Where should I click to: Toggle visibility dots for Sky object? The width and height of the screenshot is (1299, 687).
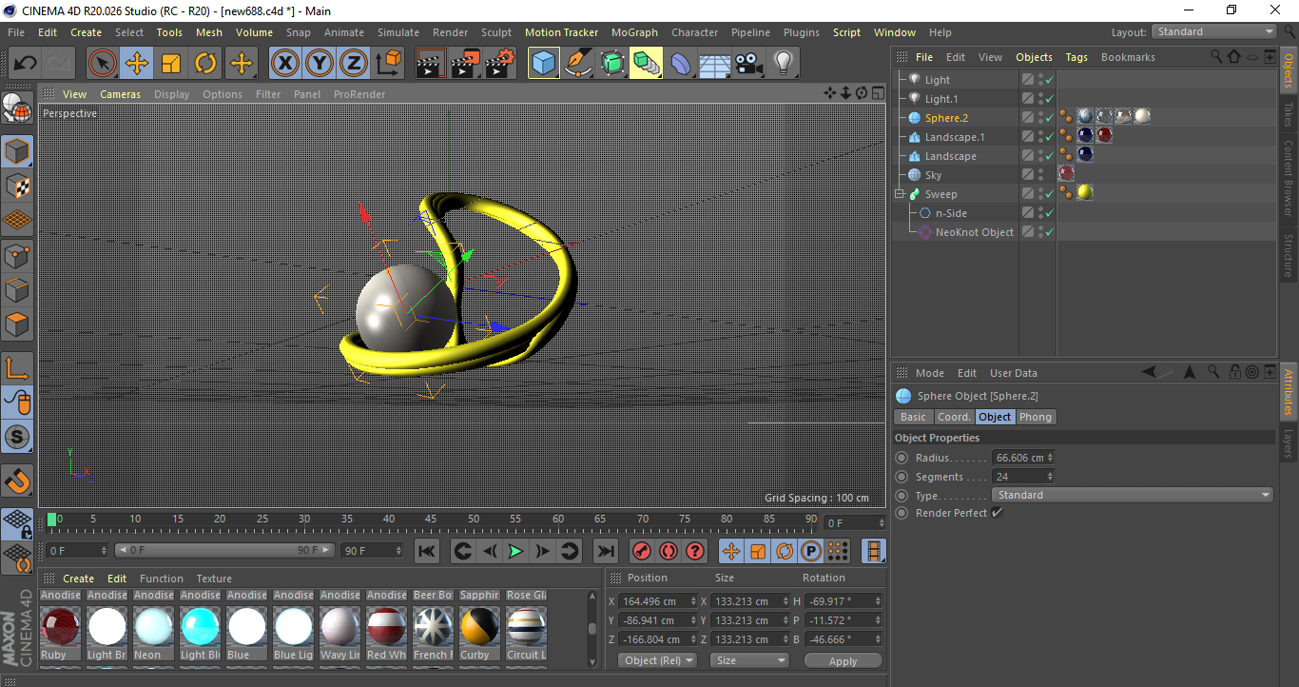(x=1040, y=175)
